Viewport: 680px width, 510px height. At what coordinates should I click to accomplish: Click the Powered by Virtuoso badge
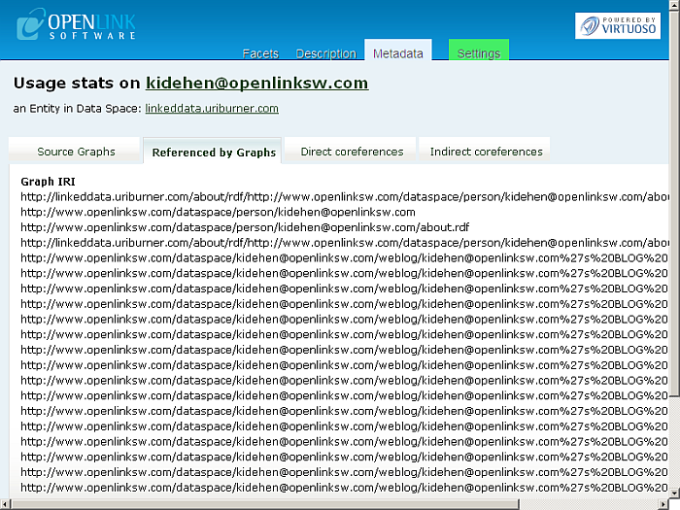point(618,25)
